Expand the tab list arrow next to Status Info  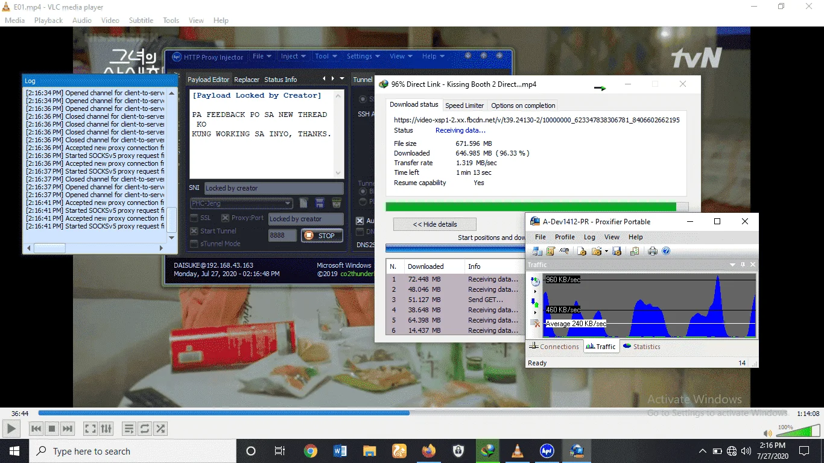pos(342,79)
